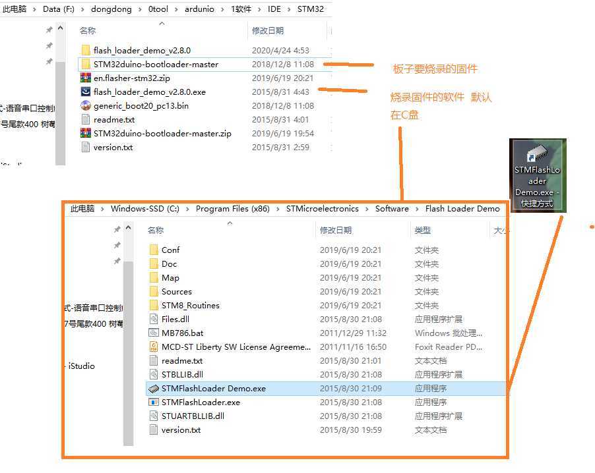Viewport: 595px width, 473px height.
Task: Expand the chevron after Data (F:) breadcrumb
Action: tap(82, 9)
